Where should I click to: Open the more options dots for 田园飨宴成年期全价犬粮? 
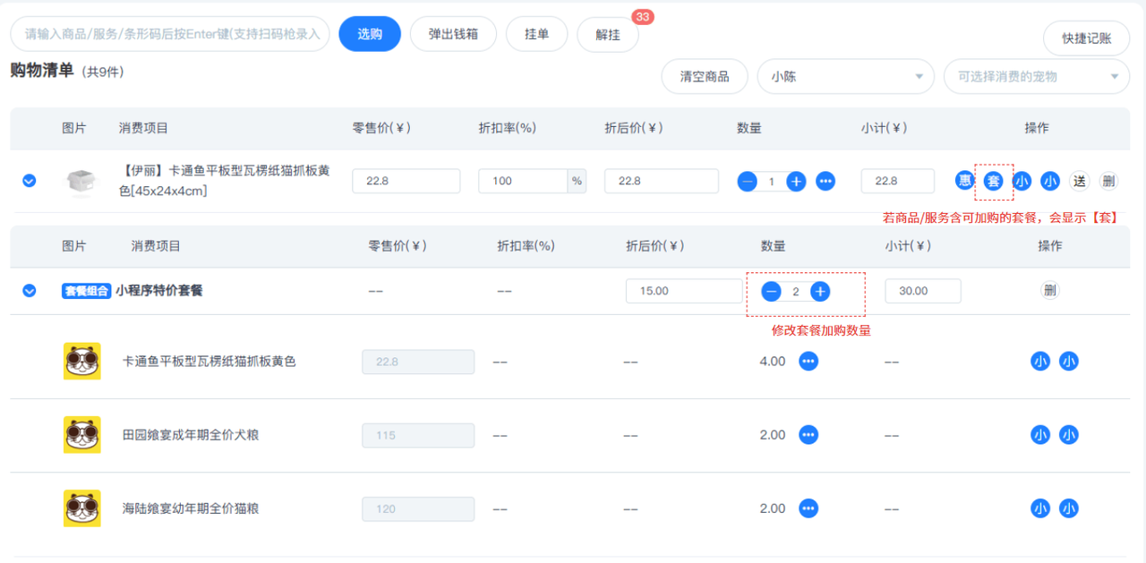808,435
